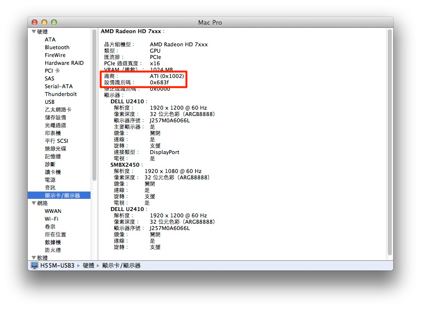Click 硬體 in the bottom path bar
The height and width of the screenshot is (309, 421).
[x=88, y=266]
